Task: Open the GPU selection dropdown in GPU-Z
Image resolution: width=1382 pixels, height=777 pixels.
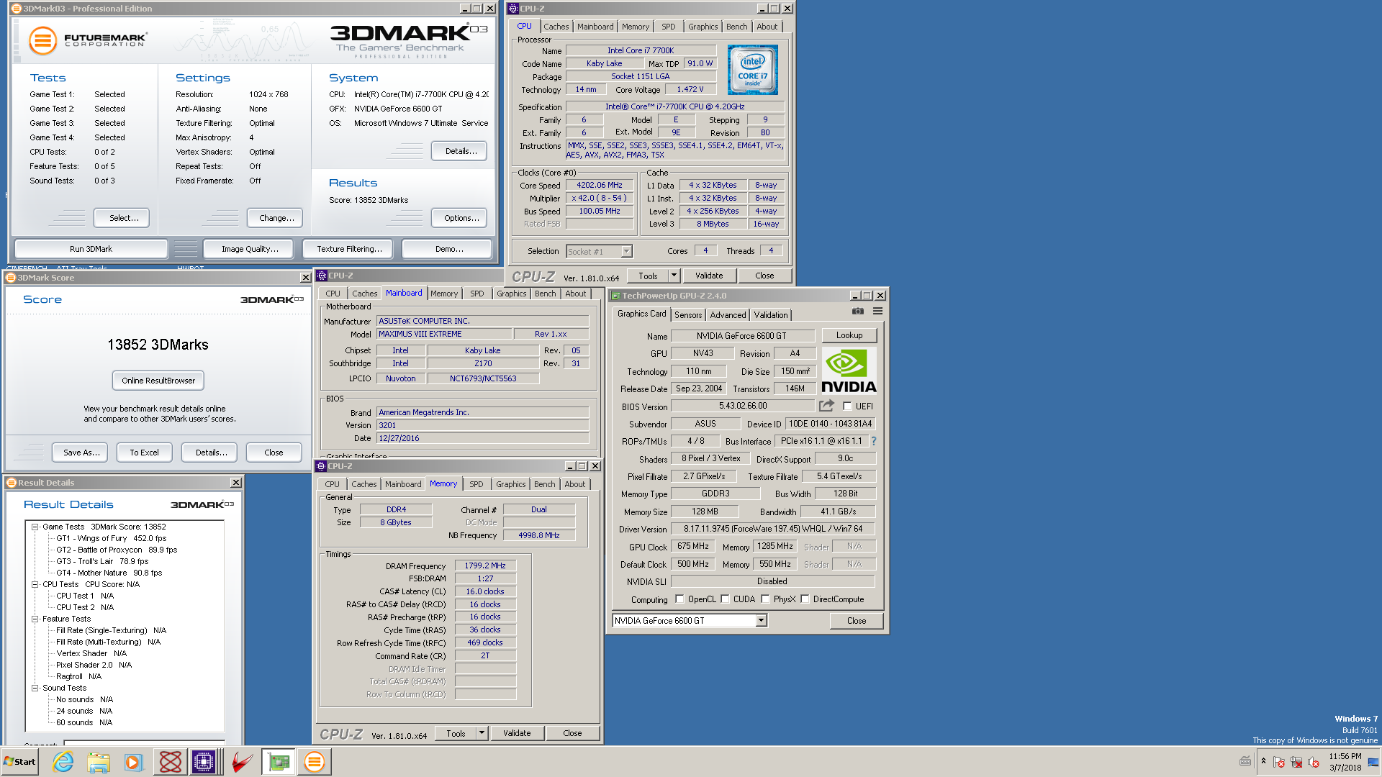Action: pyautogui.click(x=761, y=621)
